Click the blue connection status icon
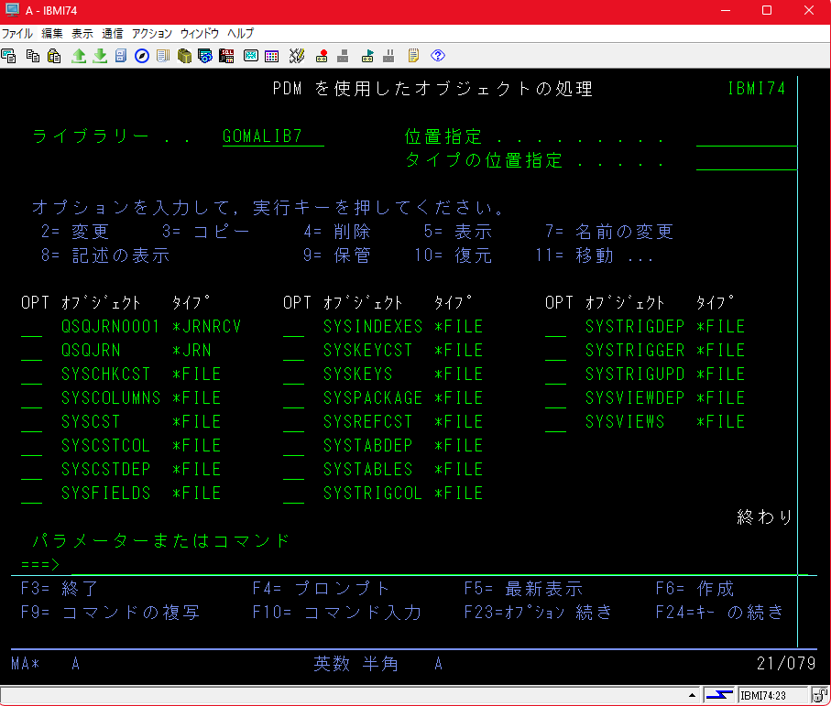Viewport: 831px width, 706px height. (x=719, y=695)
